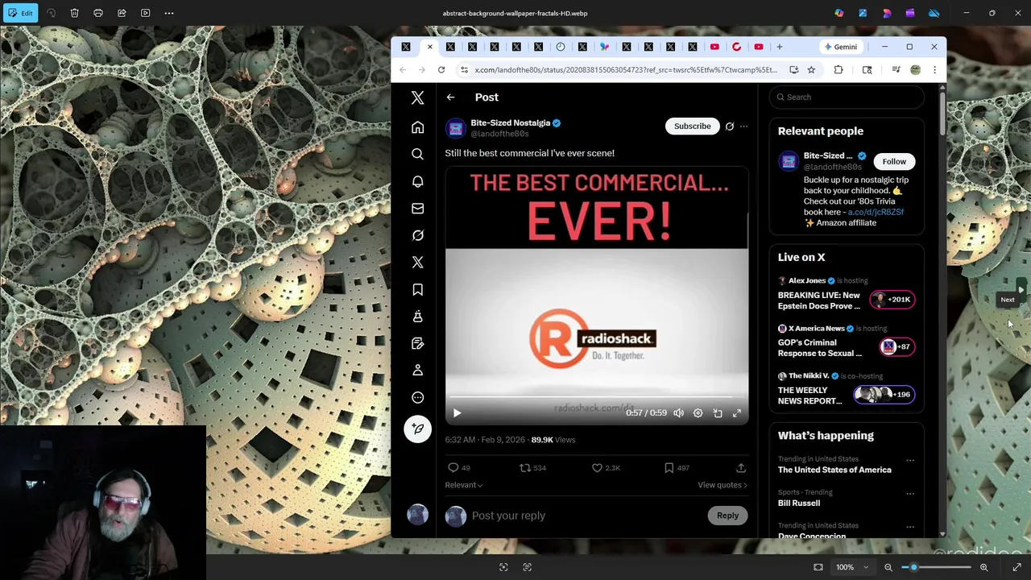The image size is (1031, 580).
Task: Toggle video fullscreen
Action: tap(736, 413)
